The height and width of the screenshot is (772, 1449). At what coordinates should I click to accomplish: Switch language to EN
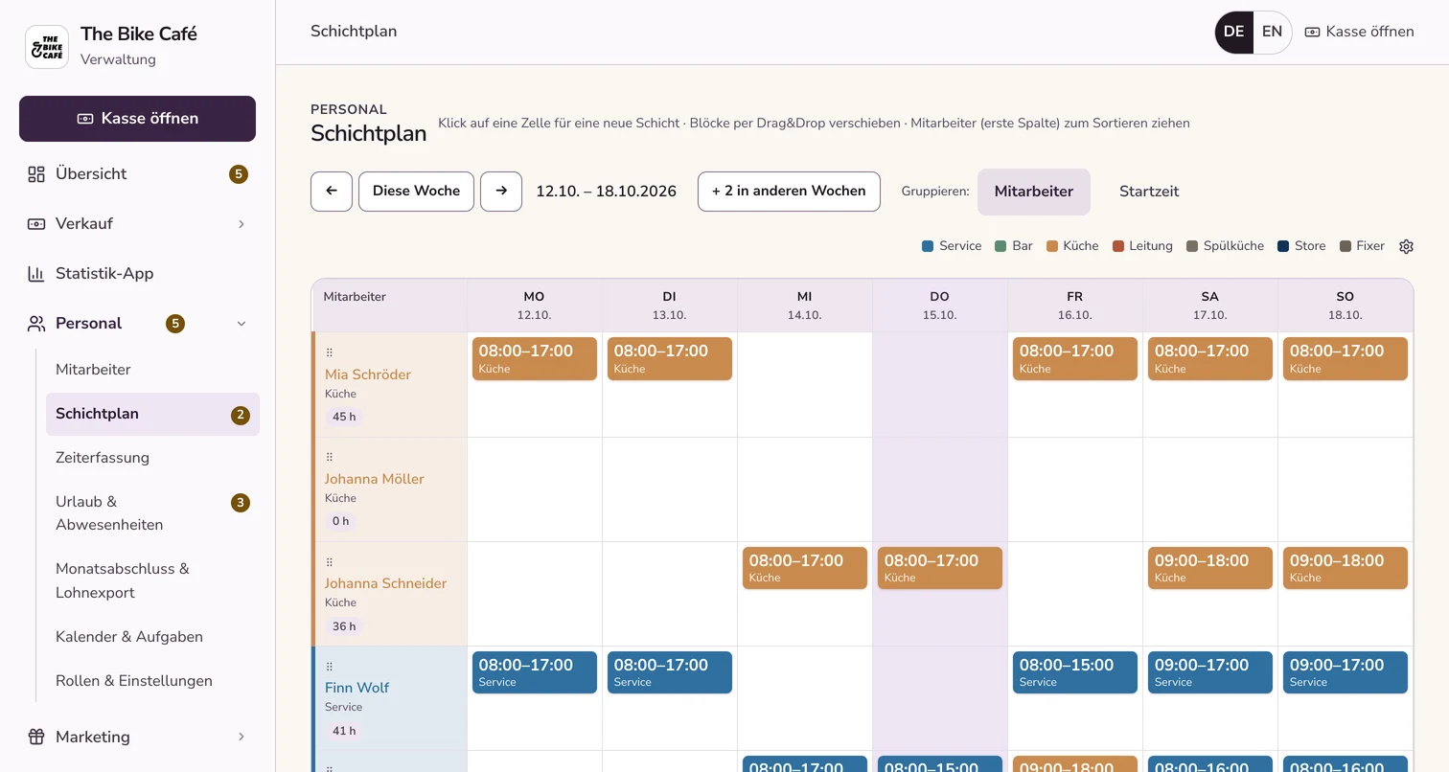coord(1272,32)
